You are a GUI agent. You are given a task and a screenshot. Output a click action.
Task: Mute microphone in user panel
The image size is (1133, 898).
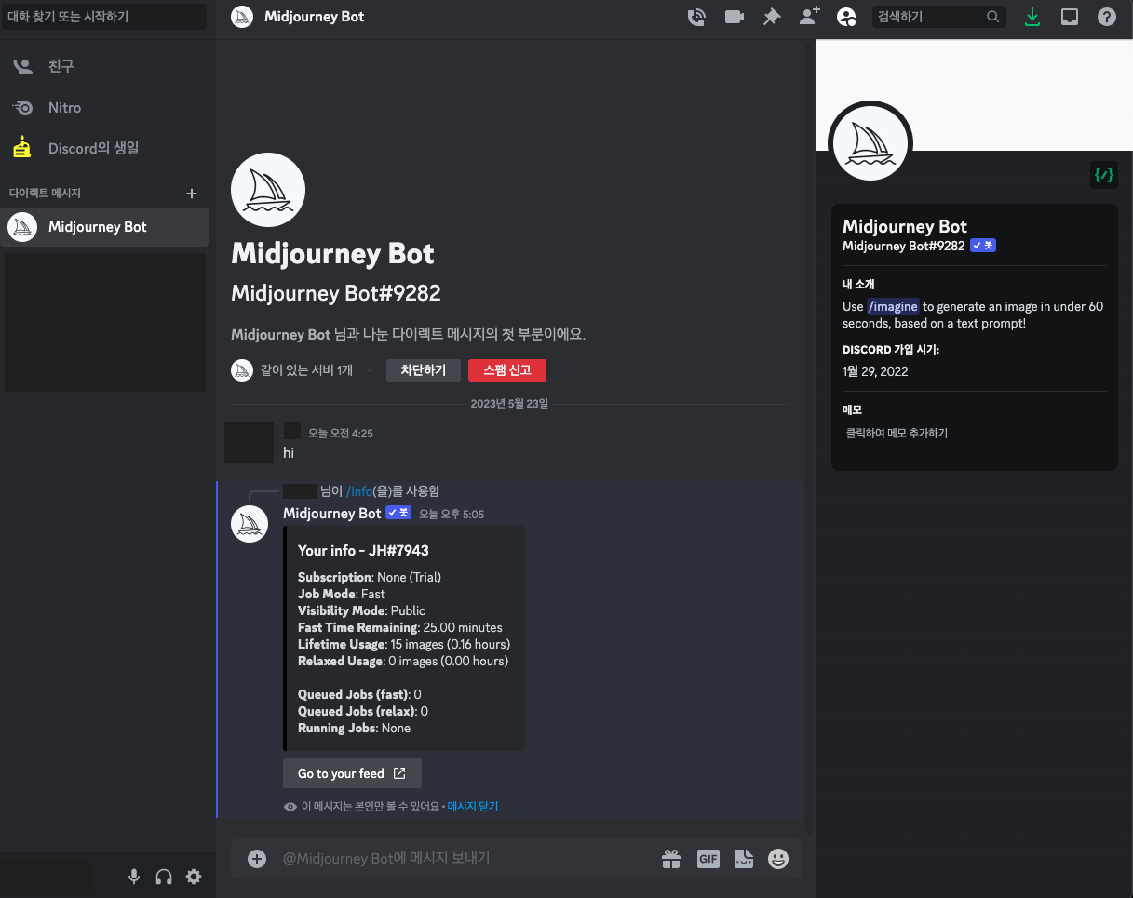coord(134,876)
